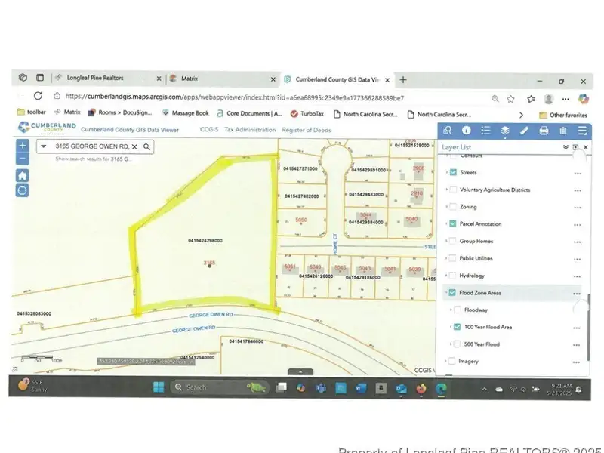The width and height of the screenshot is (604, 453).
Task: Clear the address search text
Action: pos(134,146)
